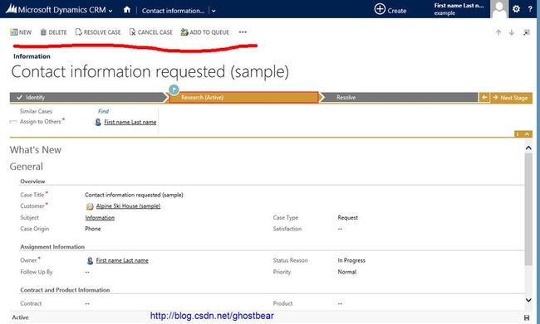
Task: Click the Next Stage button
Action: [x=511, y=98]
